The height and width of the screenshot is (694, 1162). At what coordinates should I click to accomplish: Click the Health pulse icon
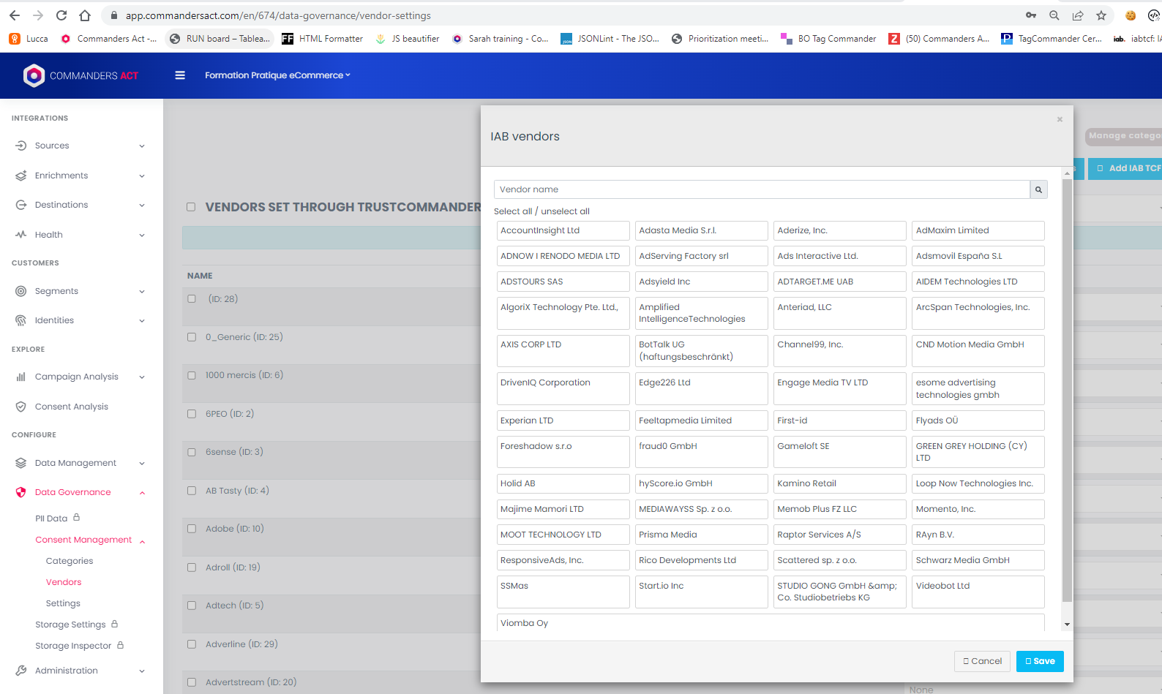click(x=21, y=235)
